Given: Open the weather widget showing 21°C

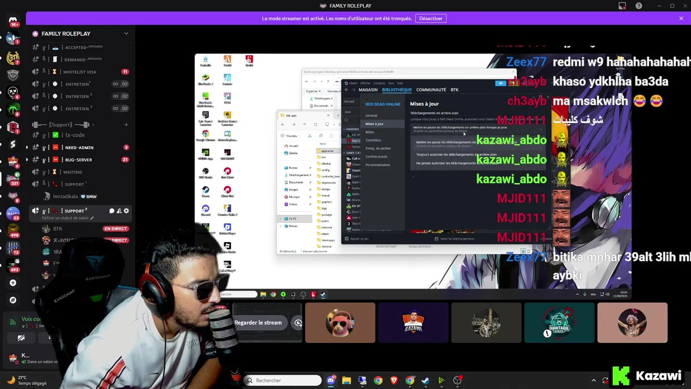Looking at the screenshot, I should point(26,380).
